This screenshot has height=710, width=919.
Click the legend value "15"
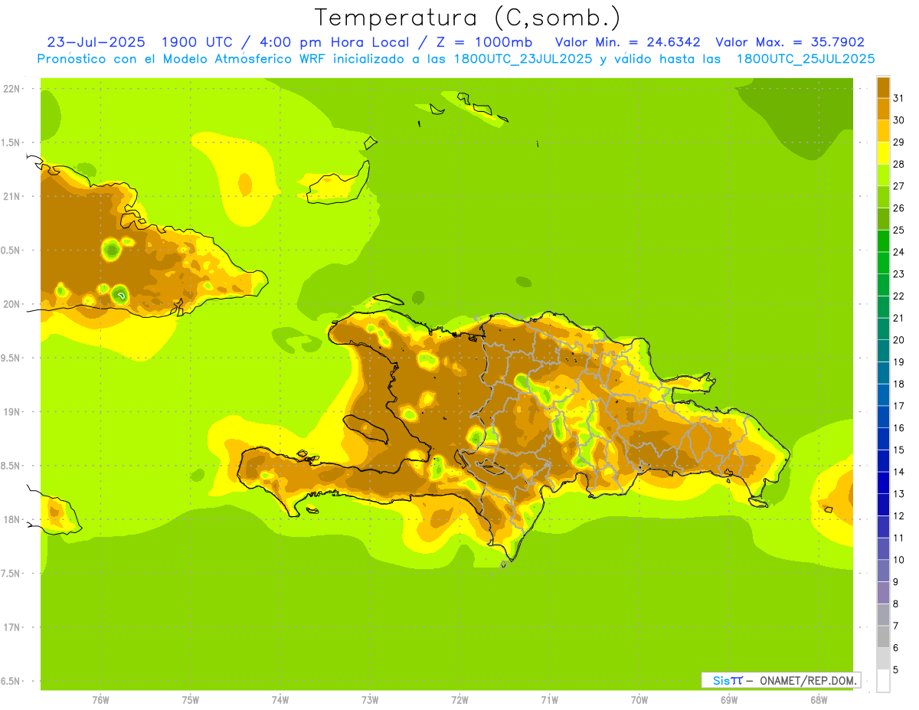pyautogui.click(x=898, y=450)
